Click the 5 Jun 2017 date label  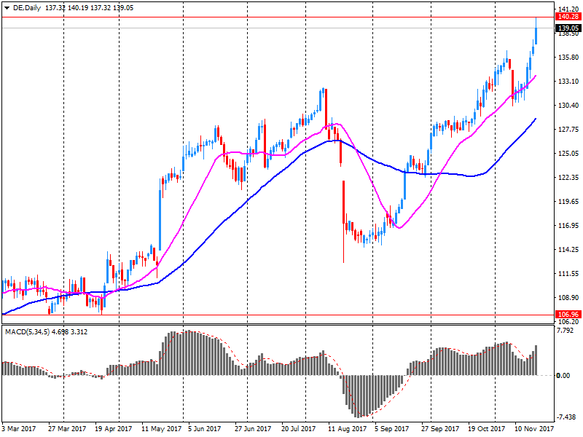(205, 429)
